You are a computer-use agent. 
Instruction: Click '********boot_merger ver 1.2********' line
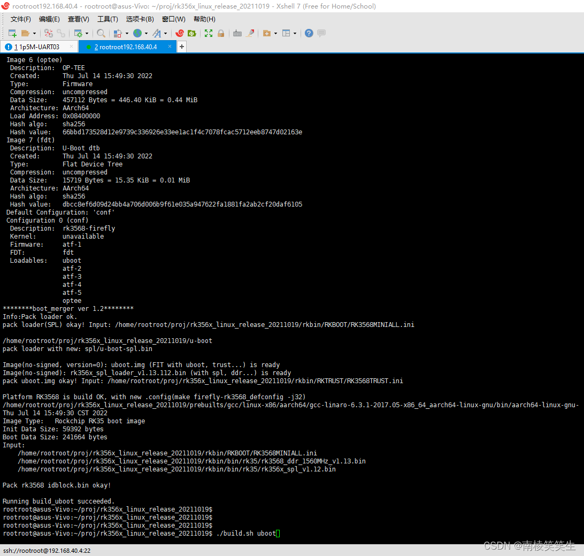(x=68, y=309)
